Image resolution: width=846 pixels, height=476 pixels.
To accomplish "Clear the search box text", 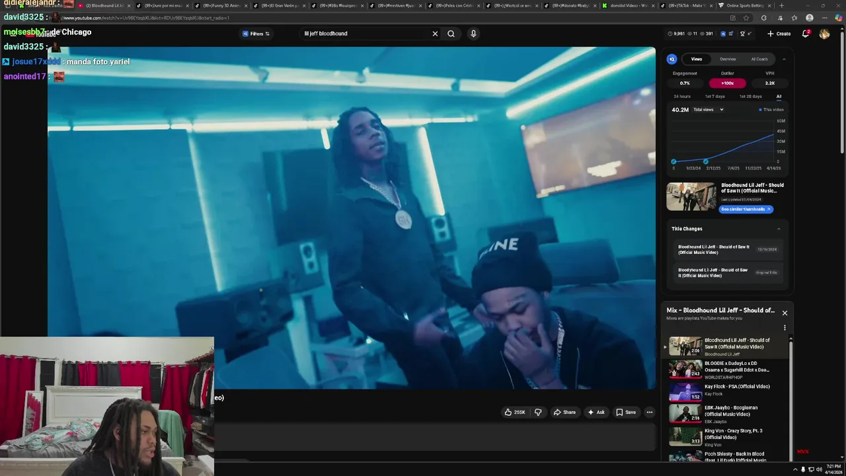I will point(435,34).
